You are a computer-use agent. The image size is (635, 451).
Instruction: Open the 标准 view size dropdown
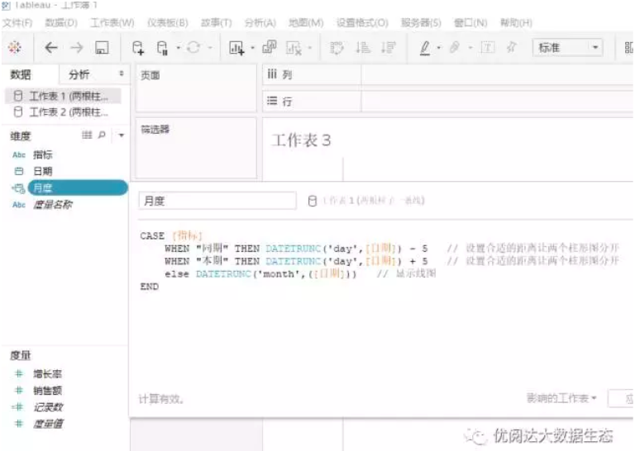(x=569, y=48)
